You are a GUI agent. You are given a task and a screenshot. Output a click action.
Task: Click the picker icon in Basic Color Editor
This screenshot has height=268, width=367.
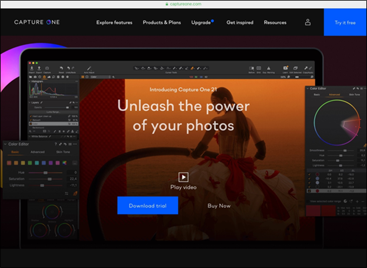coord(75,194)
